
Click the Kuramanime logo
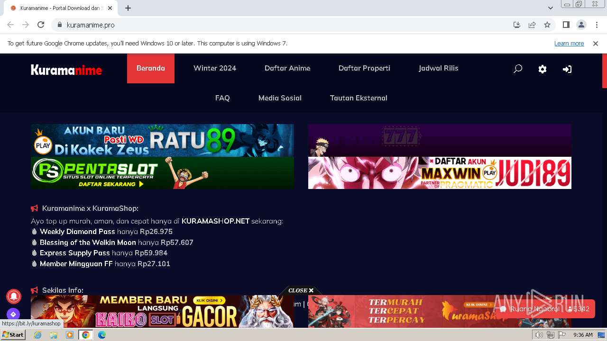point(66,70)
